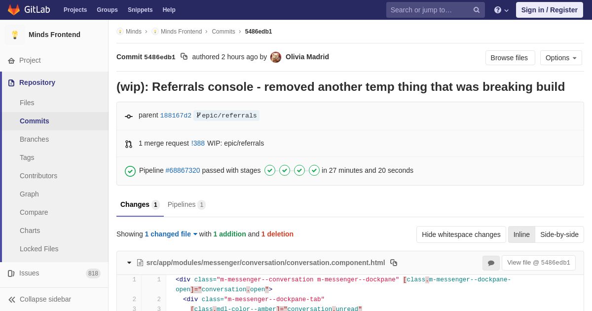
Task: Copy the commit SHA with the clipboard icon
Action: 184,57
